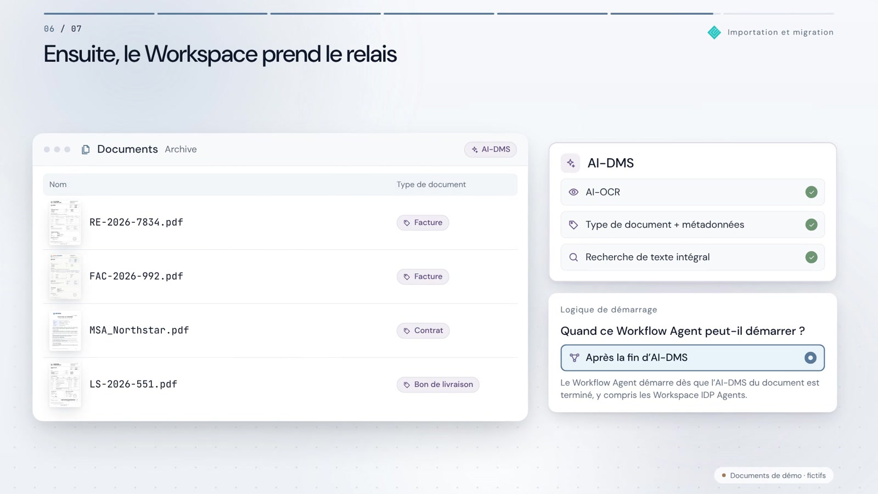Screen dimensions: 878x494
Task: Click the AI-OCR row label
Action: (x=603, y=192)
